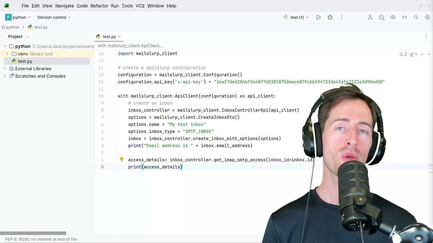Open the Version control dropdown
This screenshot has height=243, width=433.
[x=54, y=17]
